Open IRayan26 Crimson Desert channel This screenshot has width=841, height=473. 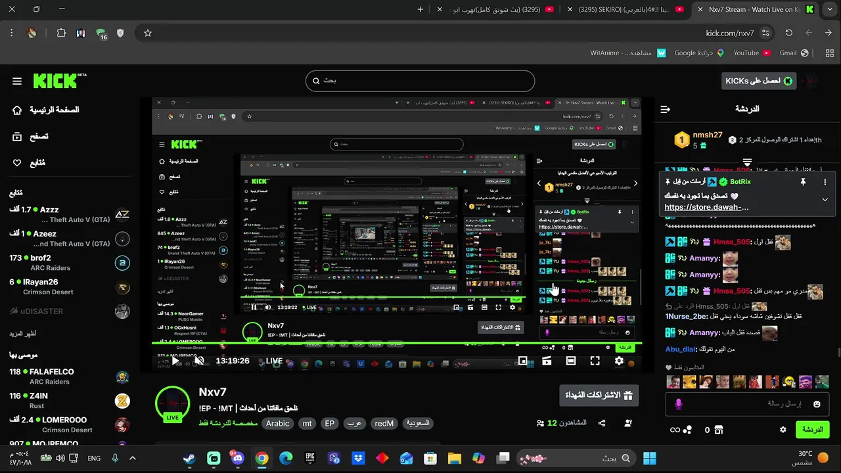coord(69,287)
